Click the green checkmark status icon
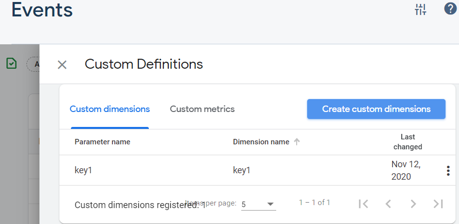The width and height of the screenshot is (459, 224). pos(11,63)
